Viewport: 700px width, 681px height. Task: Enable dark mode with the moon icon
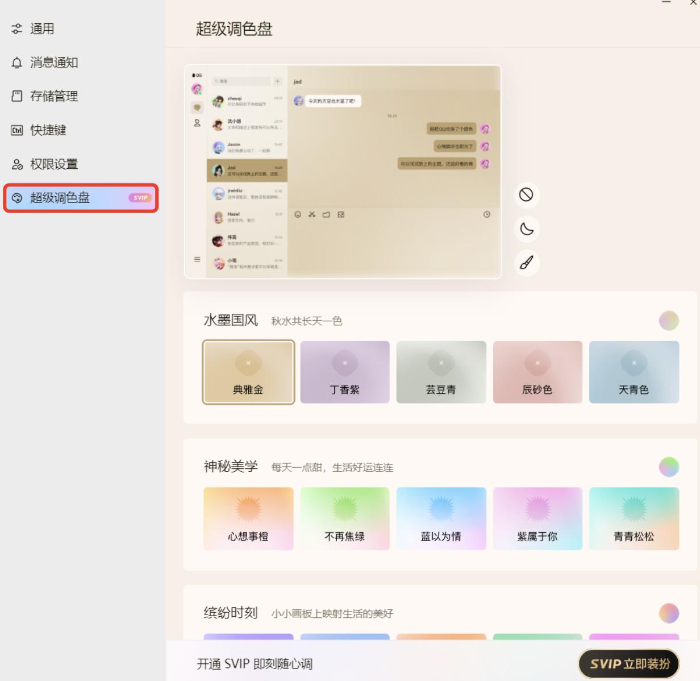[526, 227]
